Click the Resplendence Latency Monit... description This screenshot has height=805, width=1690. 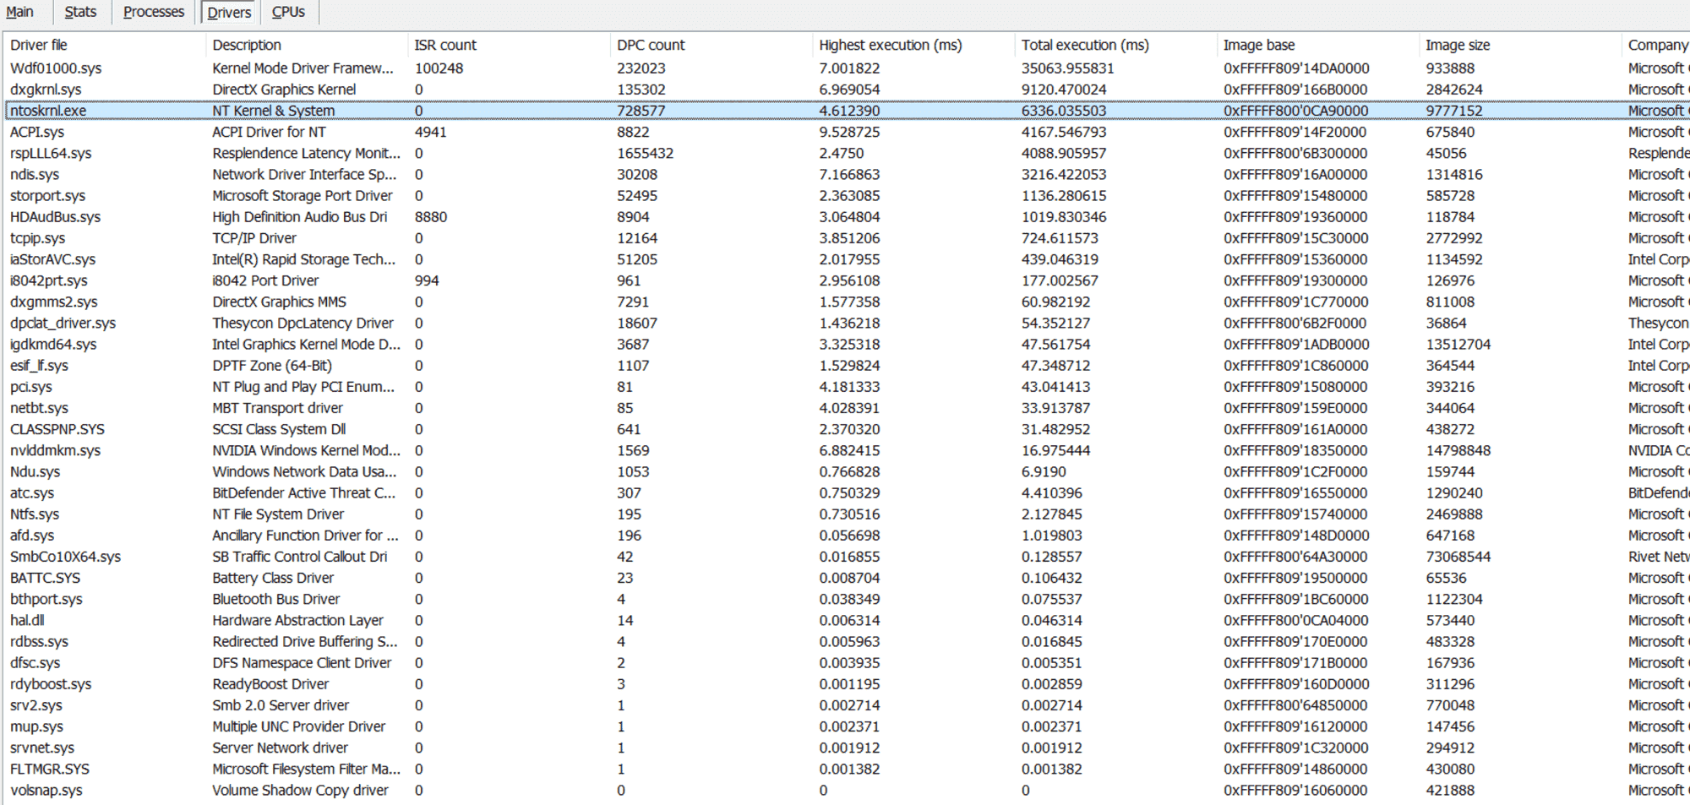(x=307, y=153)
